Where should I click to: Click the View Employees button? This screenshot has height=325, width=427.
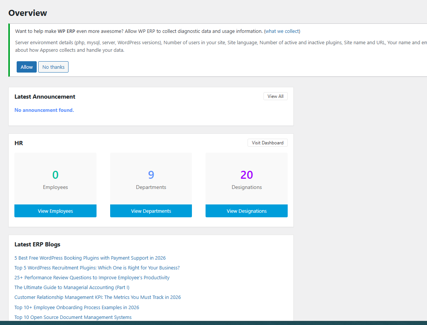pyautogui.click(x=55, y=211)
